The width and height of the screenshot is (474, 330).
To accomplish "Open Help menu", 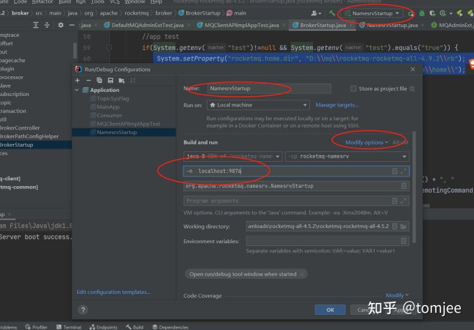I will pyautogui.click(x=156, y=2).
